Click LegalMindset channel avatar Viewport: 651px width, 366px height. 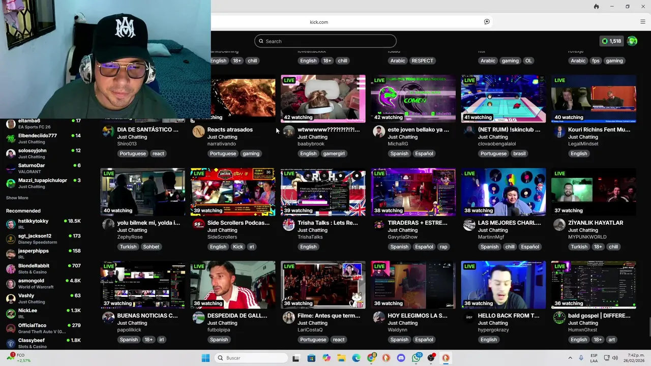(559, 132)
